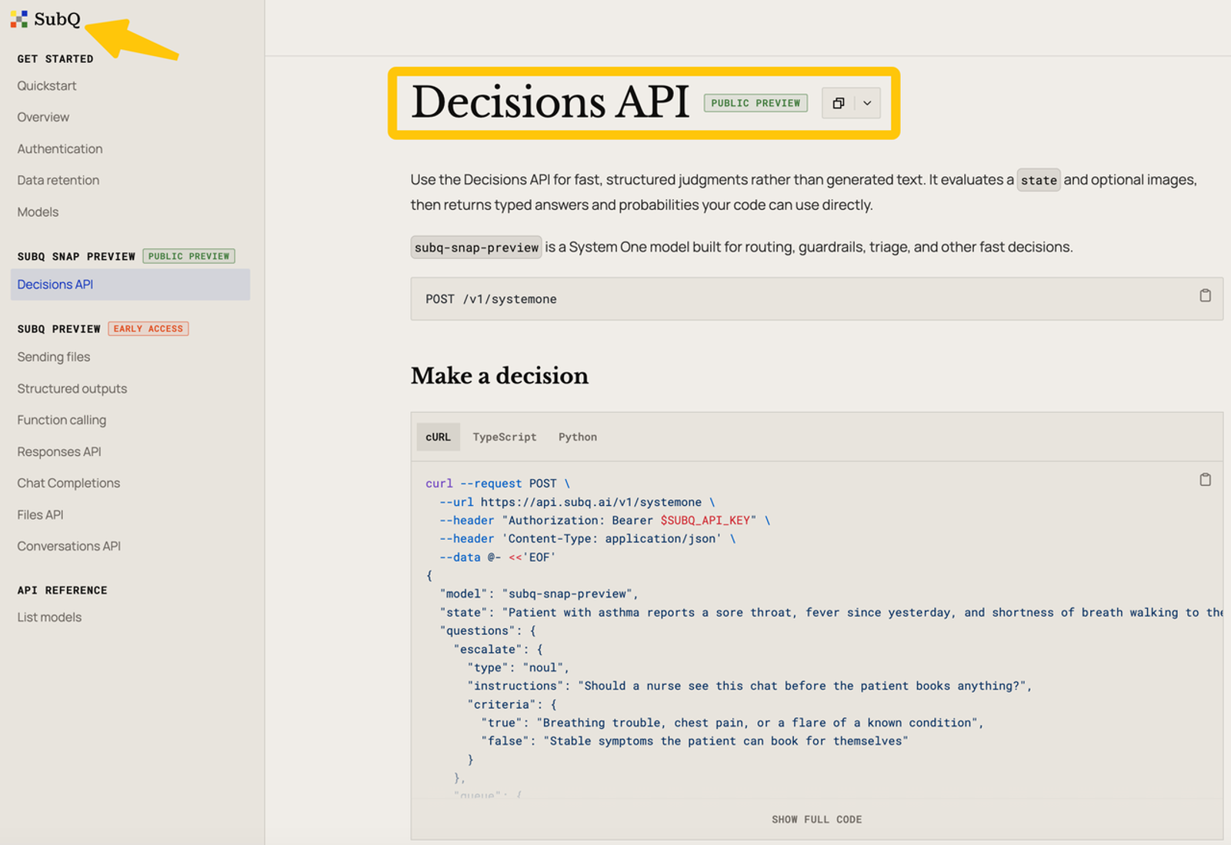
Task: Open Sending files page
Action: point(54,357)
